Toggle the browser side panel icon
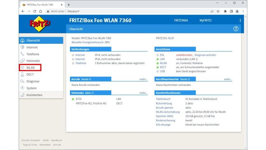The image size is (266, 150). click(231, 11)
